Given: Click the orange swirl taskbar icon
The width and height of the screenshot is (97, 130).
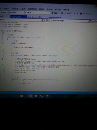Looking at the screenshot, I should point(47,96).
